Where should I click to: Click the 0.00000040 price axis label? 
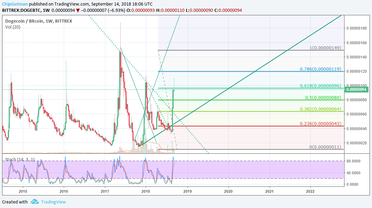point(357,128)
